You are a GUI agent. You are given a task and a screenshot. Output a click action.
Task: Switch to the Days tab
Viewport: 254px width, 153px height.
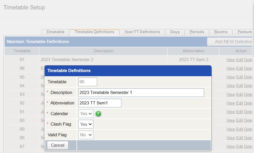(x=175, y=32)
